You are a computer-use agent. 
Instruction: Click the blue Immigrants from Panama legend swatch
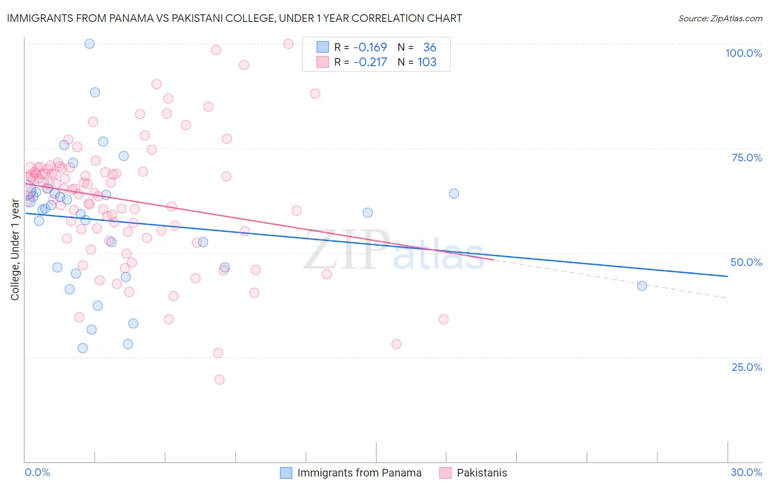[286, 473]
